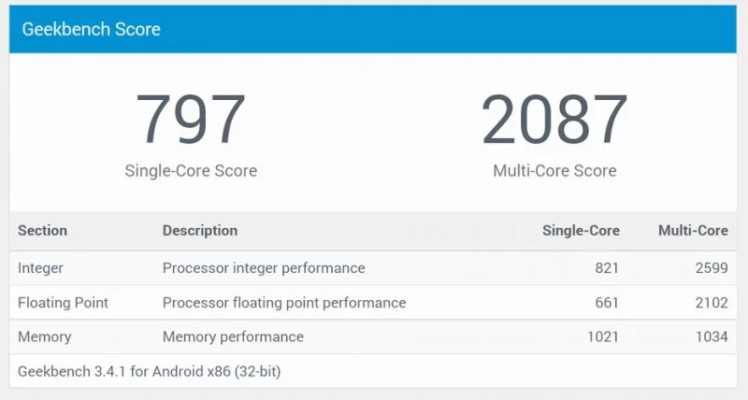Click Processor integer performance description
748x400 pixels.
coord(264,268)
